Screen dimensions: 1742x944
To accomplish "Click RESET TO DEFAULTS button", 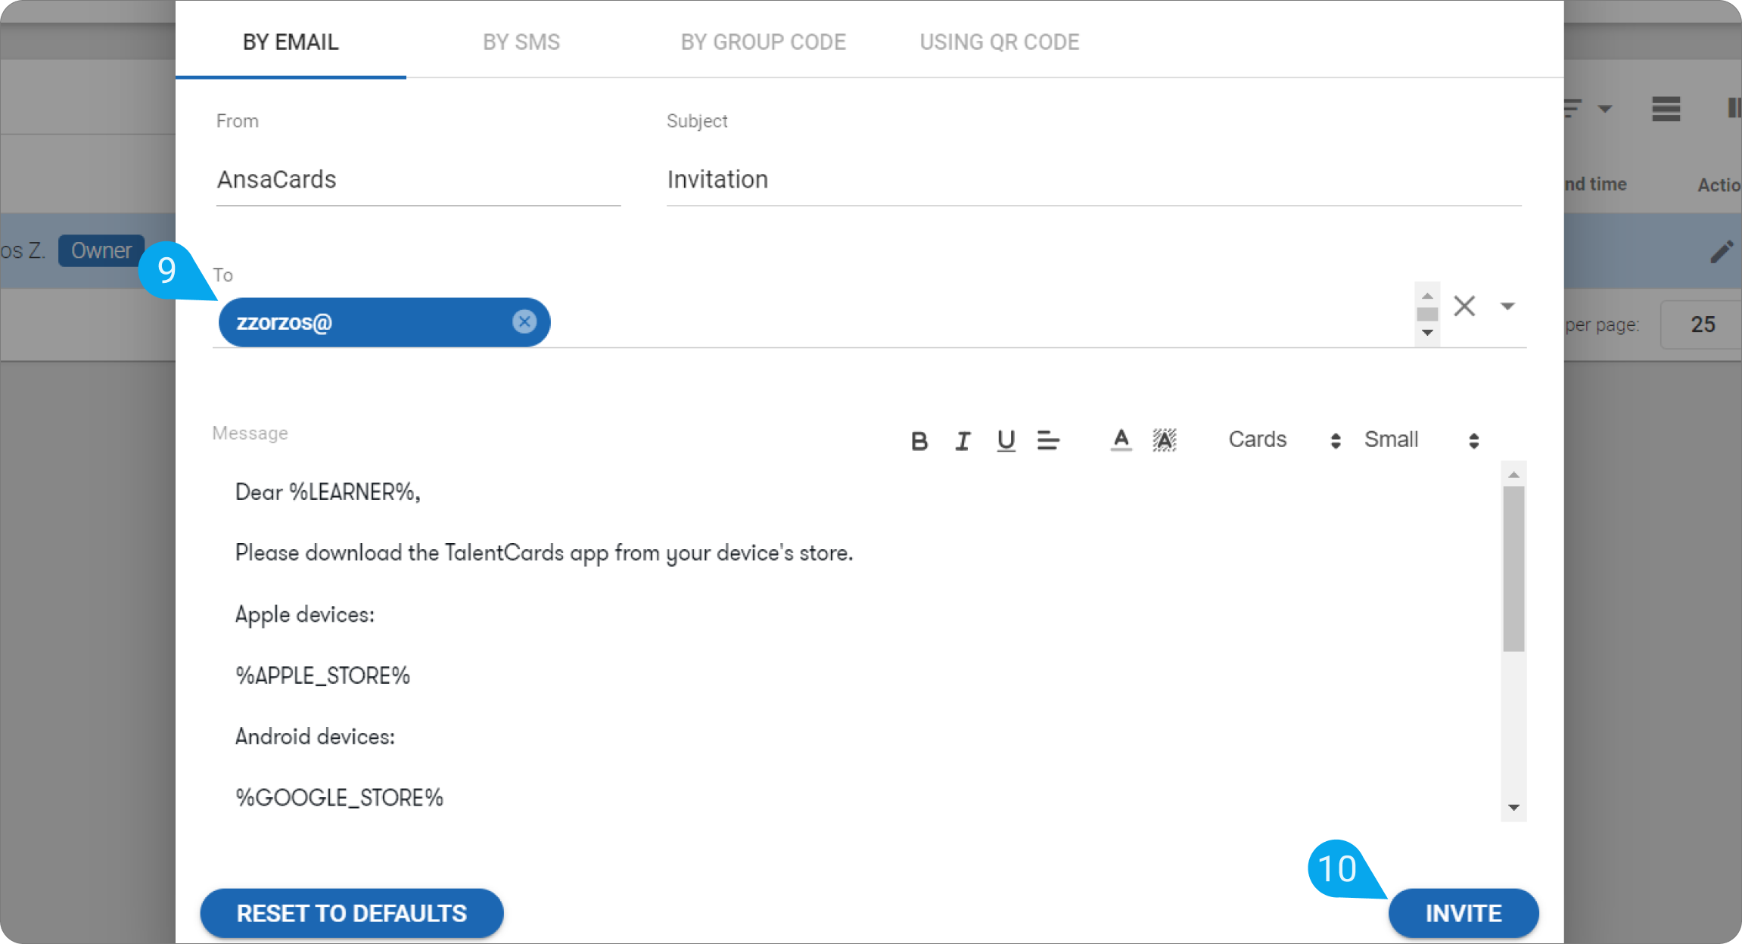I will point(352,913).
